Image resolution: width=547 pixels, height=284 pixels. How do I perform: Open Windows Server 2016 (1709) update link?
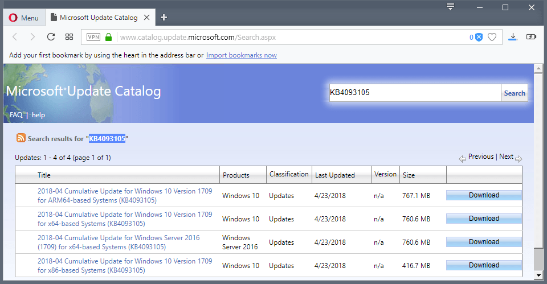point(119,242)
